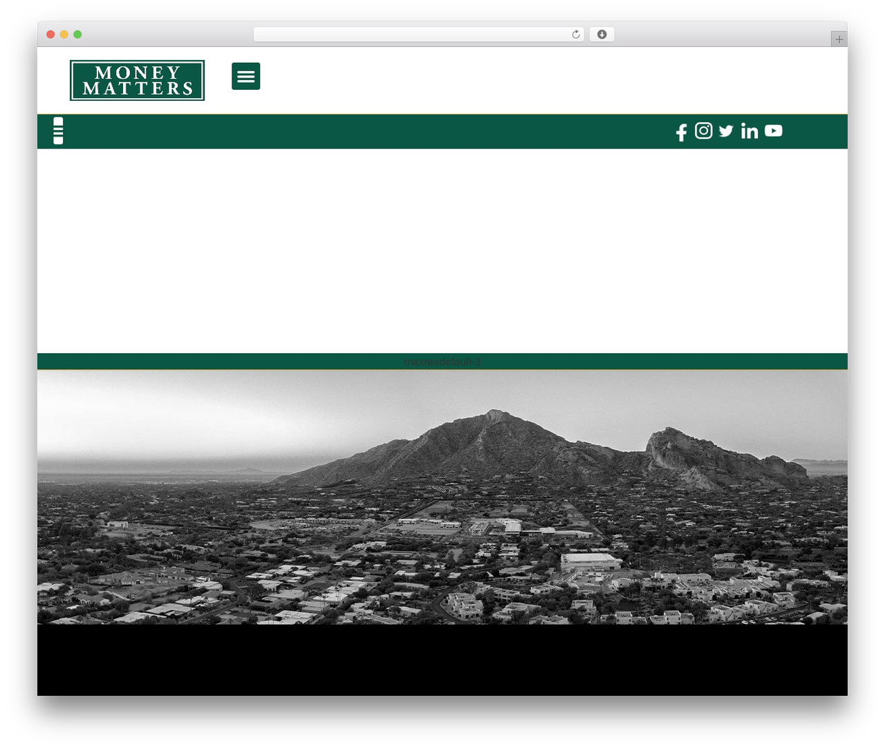Click the browser downloads button
The height and width of the screenshot is (749, 885).
602,35
